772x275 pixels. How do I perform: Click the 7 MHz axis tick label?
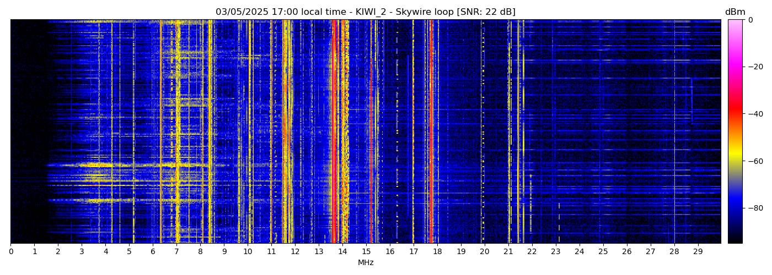tap(176, 252)
